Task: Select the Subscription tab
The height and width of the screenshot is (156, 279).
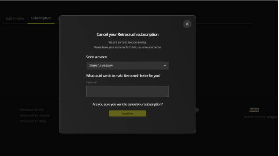Action: [41, 18]
